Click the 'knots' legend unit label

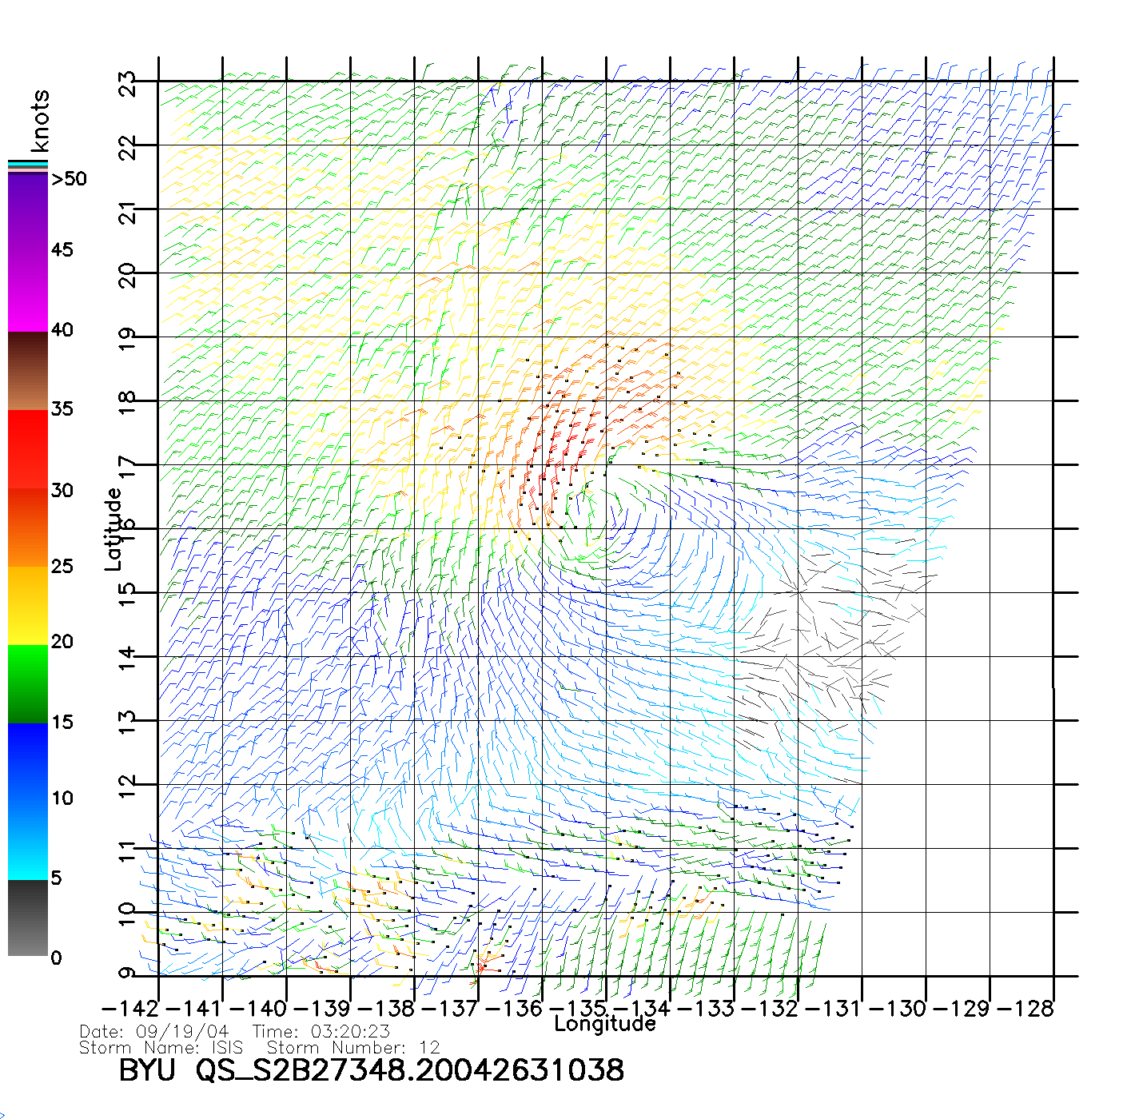click(x=40, y=121)
